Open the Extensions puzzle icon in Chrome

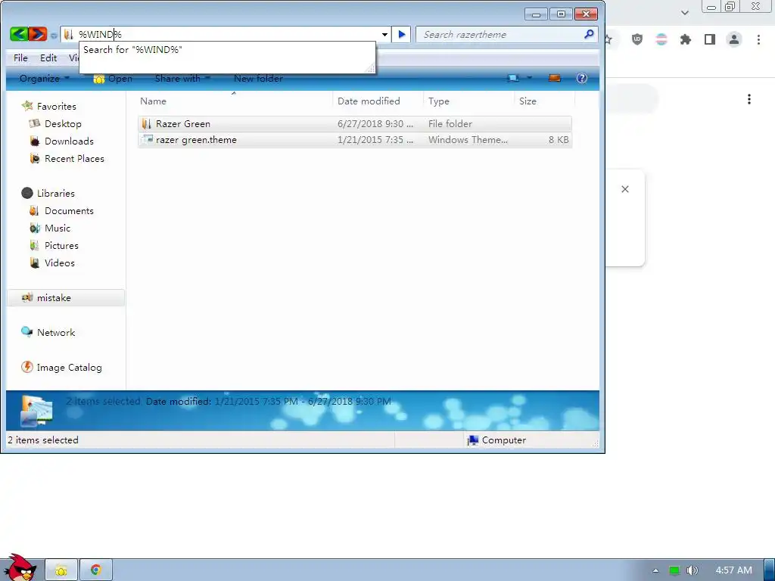686,39
